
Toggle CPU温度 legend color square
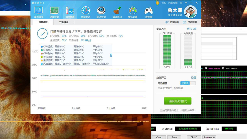click(42, 47)
